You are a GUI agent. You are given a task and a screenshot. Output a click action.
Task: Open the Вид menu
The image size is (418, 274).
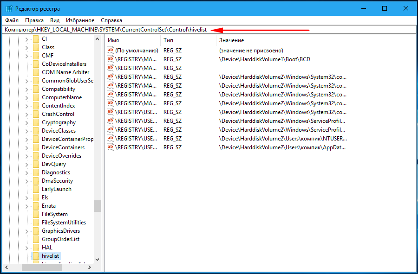[55, 20]
